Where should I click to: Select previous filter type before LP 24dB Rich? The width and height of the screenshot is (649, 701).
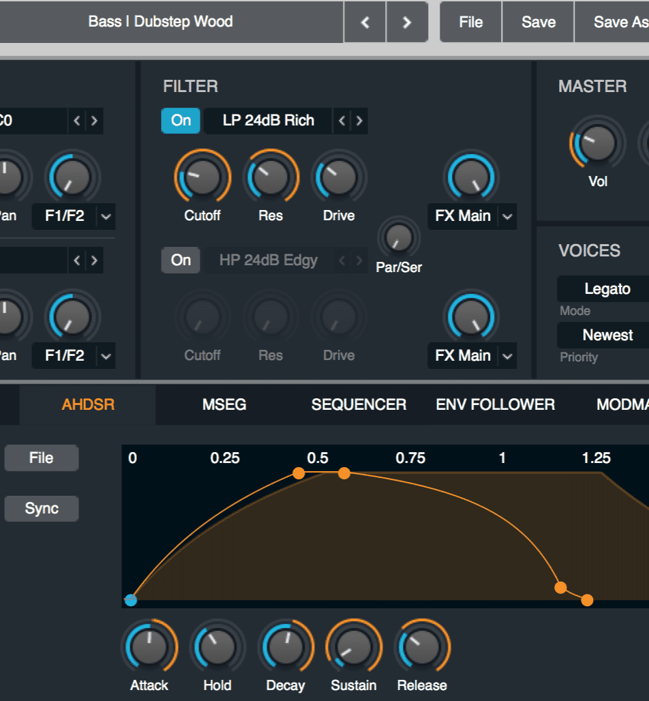[342, 121]
